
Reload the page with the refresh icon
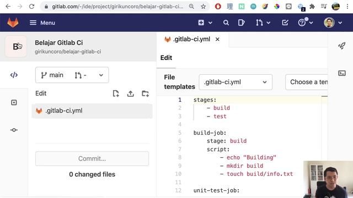coord(32,7)
